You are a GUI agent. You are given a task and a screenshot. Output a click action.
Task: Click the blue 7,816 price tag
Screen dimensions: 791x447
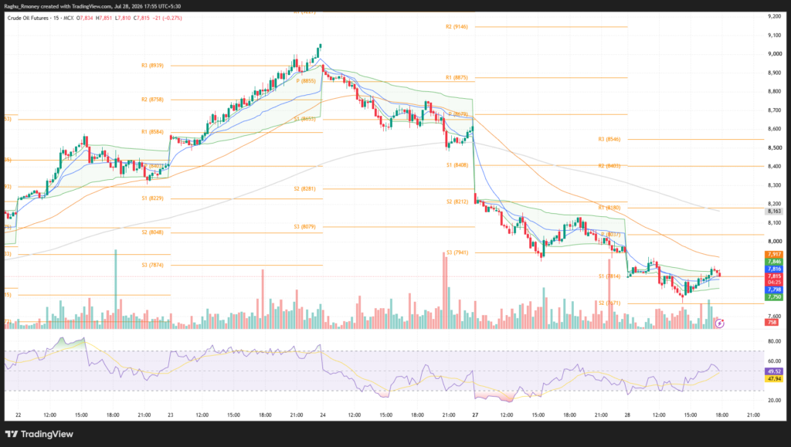774,269
